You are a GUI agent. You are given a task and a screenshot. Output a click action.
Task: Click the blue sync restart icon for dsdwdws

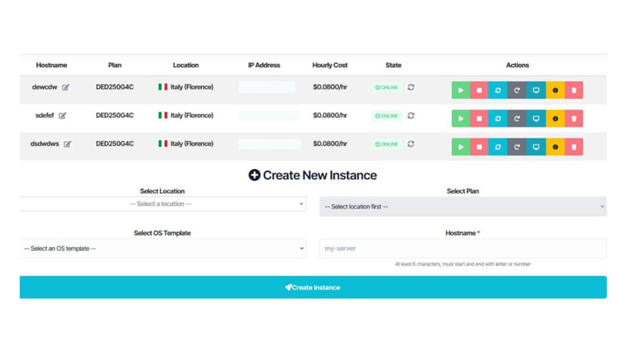498,147
